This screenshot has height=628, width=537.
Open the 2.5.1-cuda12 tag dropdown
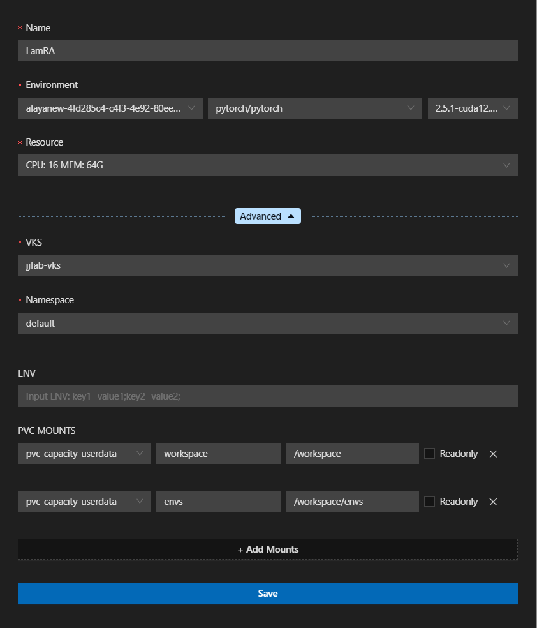click(x=472, y=108)
